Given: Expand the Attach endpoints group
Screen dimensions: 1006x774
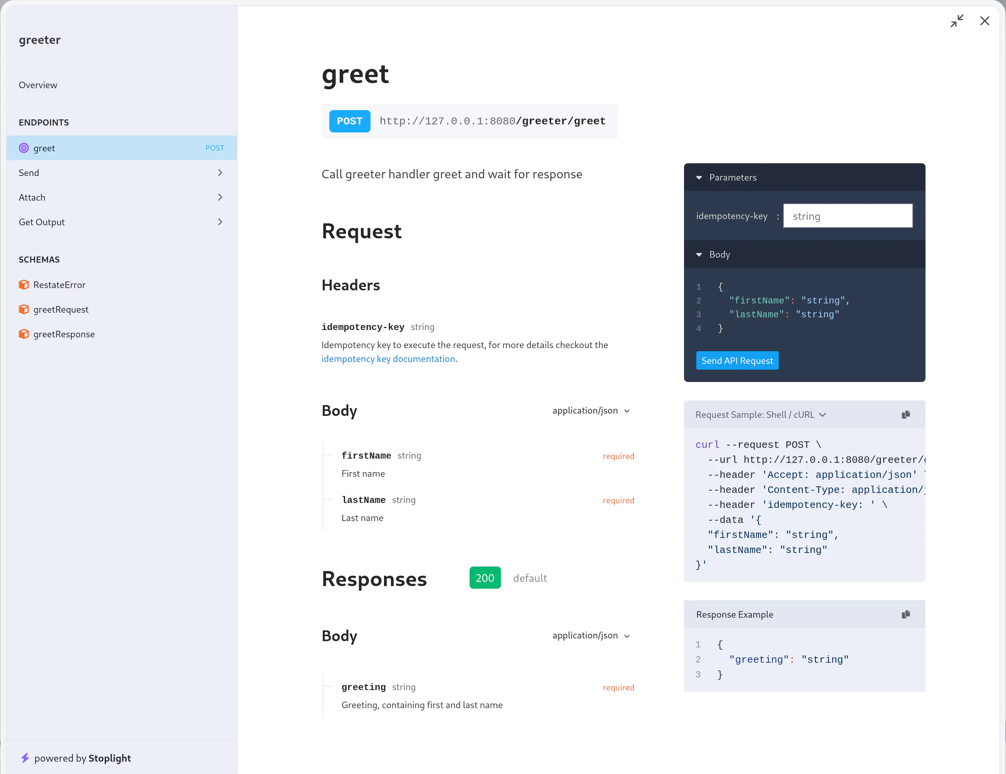Looking at the screenshot, I should coord(220,197).
